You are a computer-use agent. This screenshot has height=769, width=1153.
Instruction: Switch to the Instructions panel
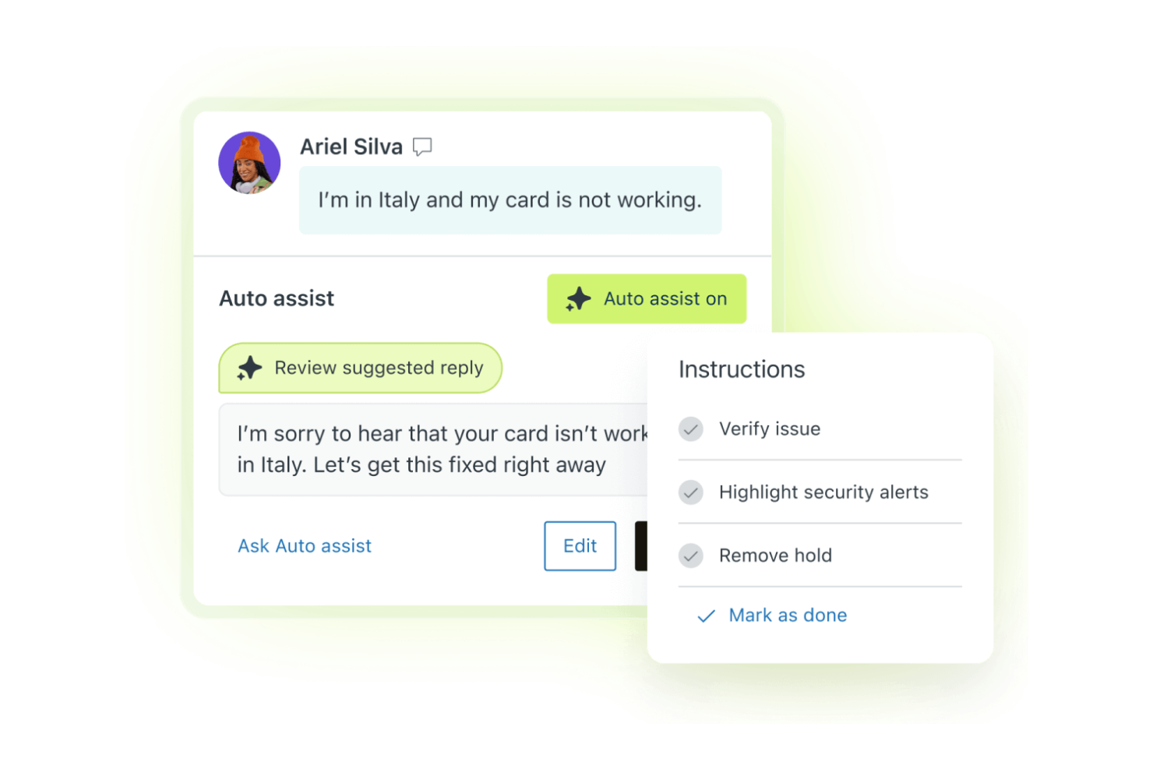[x=741, y=369]
